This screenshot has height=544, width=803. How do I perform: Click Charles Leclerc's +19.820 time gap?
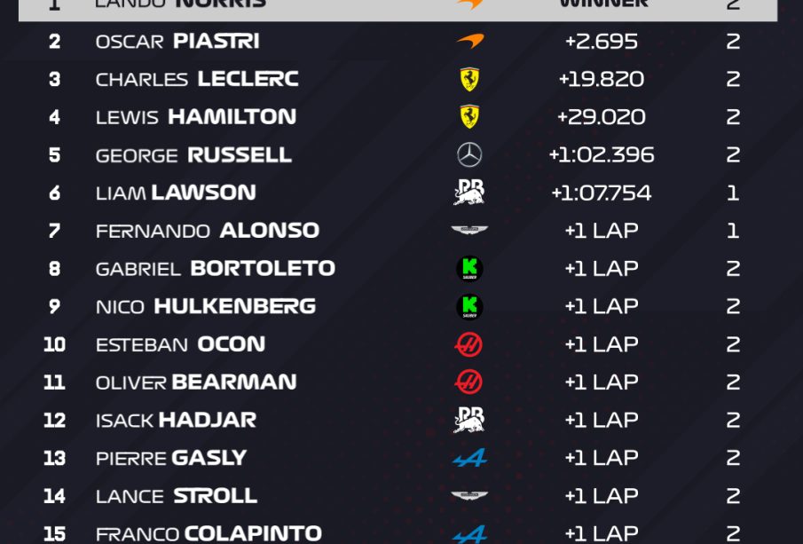[x=602, y=79]
